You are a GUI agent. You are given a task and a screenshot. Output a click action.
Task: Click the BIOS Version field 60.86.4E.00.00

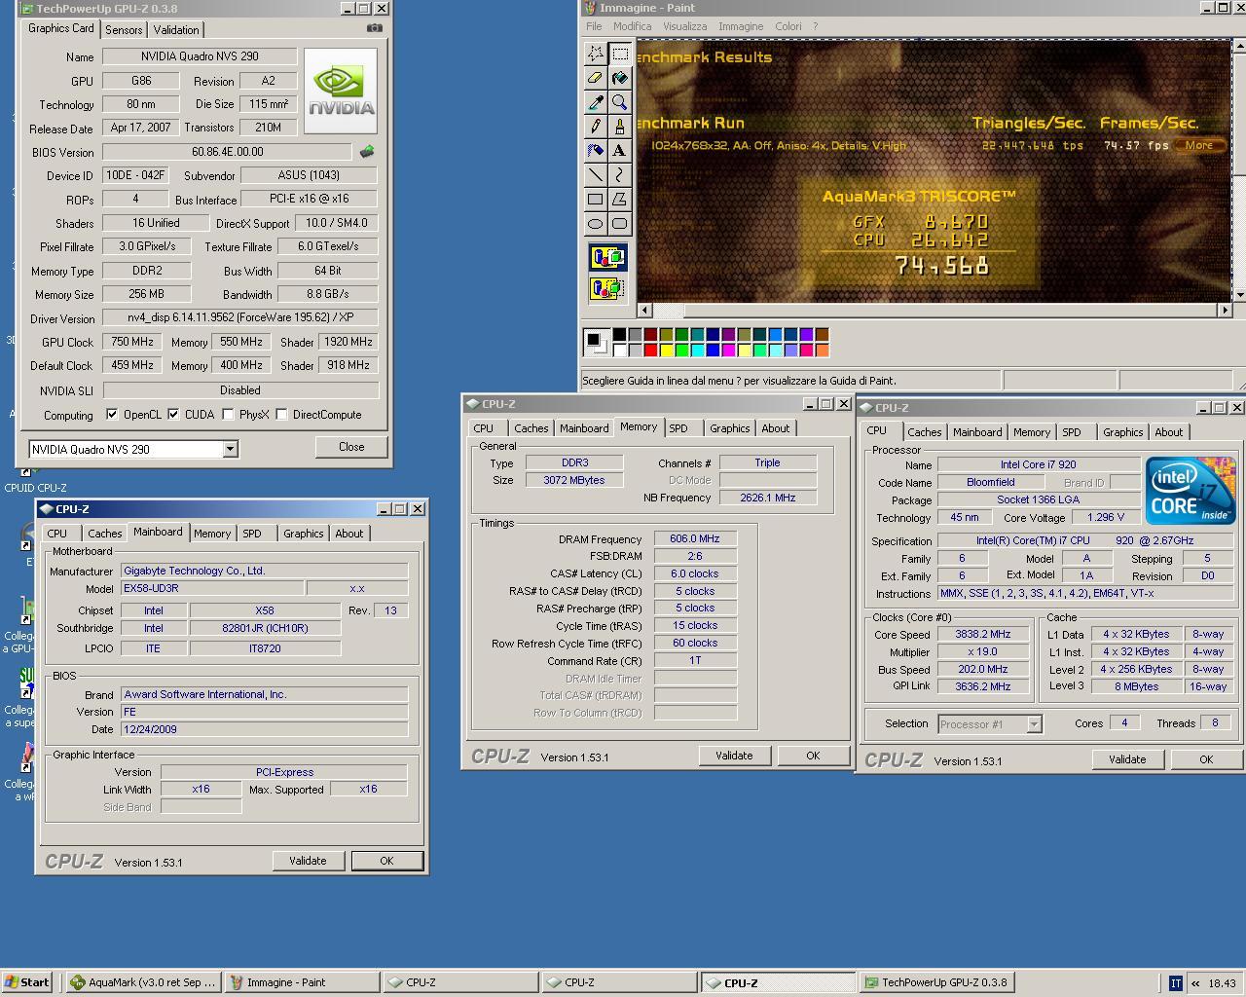227,152
